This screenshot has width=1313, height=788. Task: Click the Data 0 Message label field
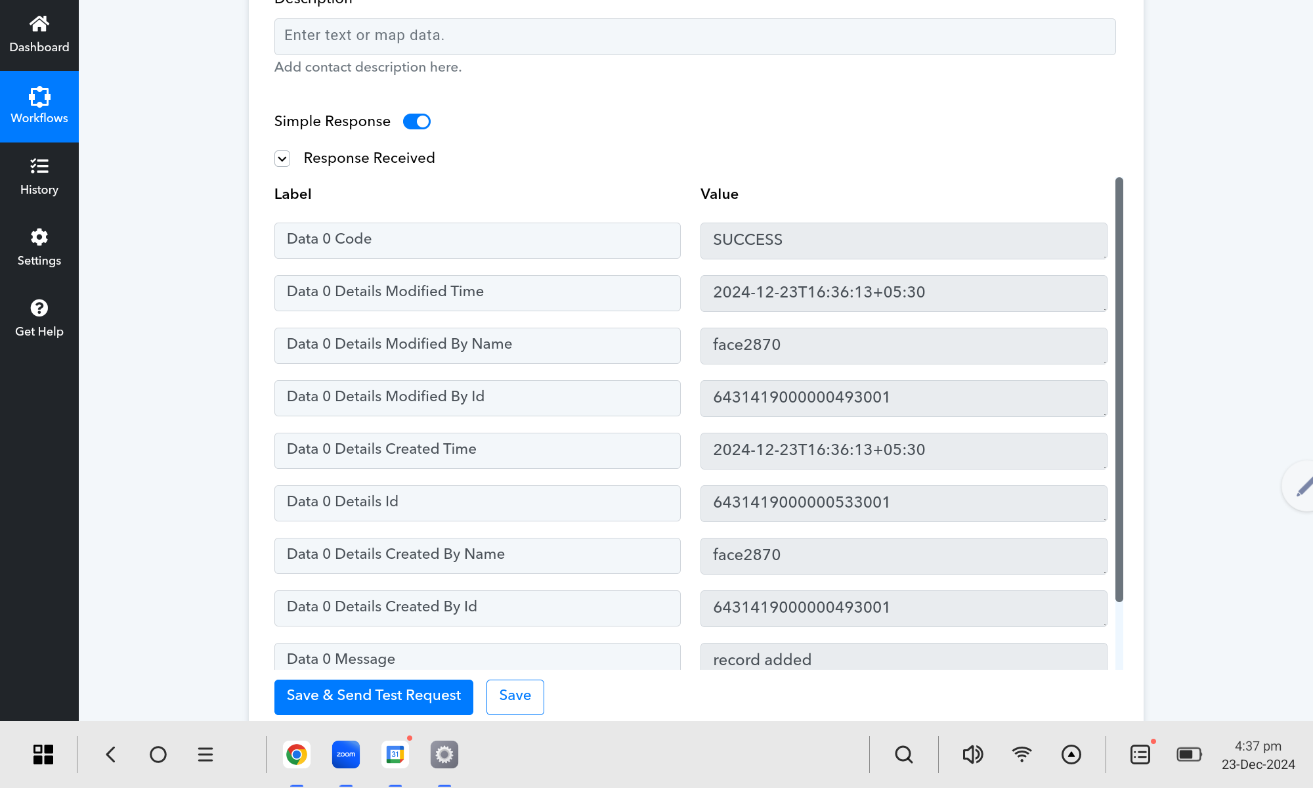coord(477,657)
